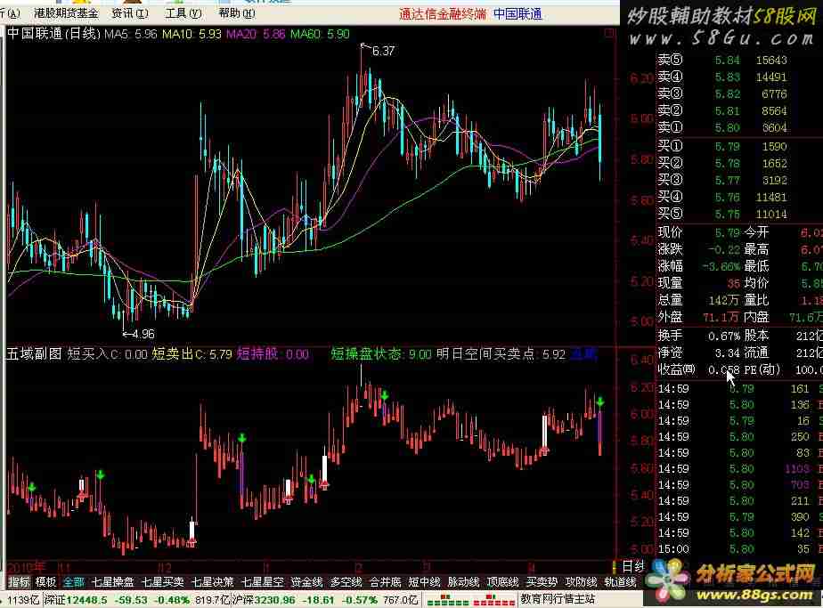This screenshot has height=608, width=823.
Task: Select the 脉动线 indicator tab
Action: click(x=463, y=582)
